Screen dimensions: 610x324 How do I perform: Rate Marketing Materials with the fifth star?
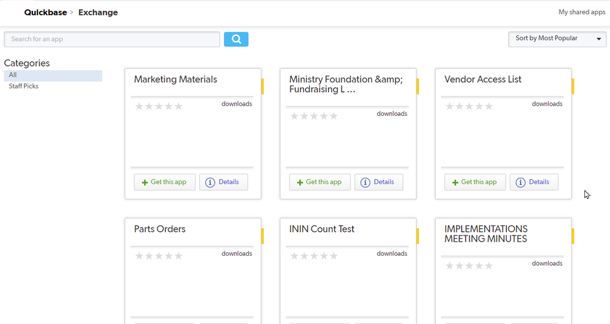tap(178, 106)
